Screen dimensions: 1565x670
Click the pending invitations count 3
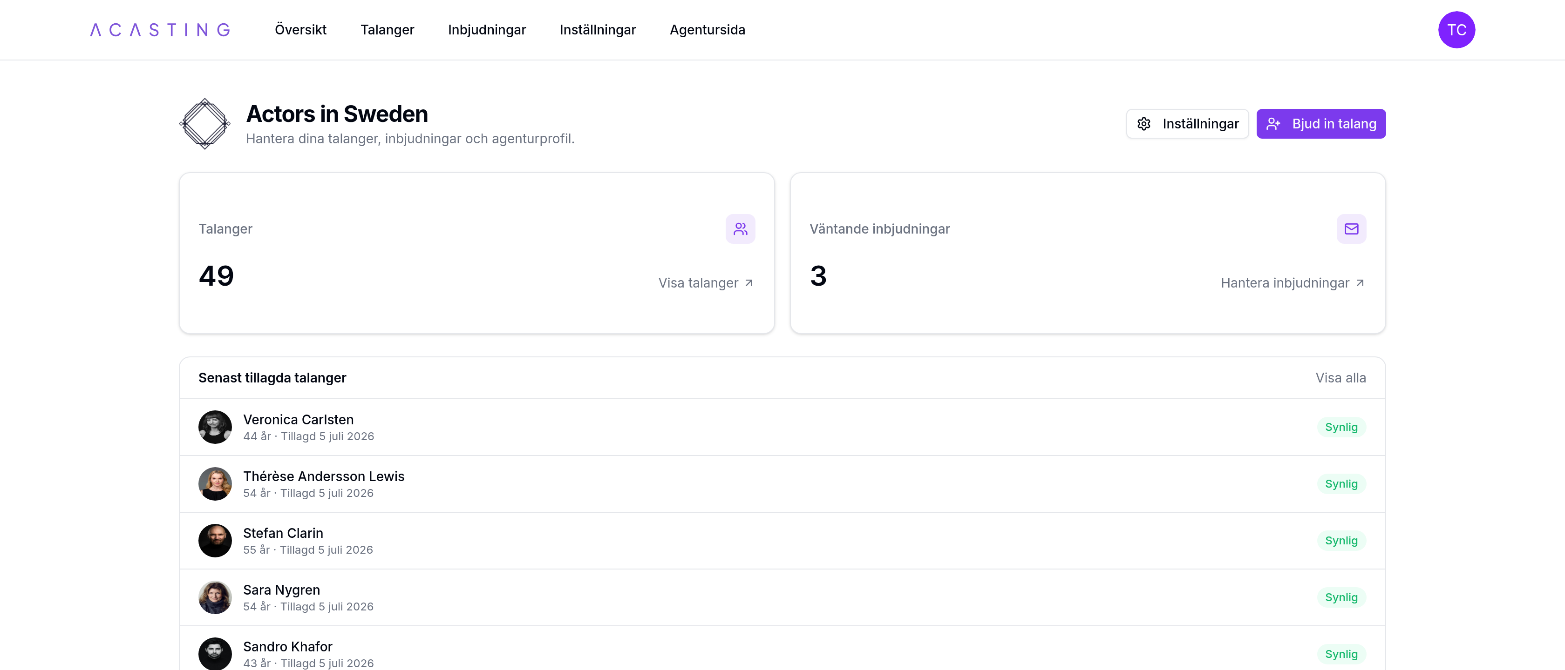(x=818, y=276)
